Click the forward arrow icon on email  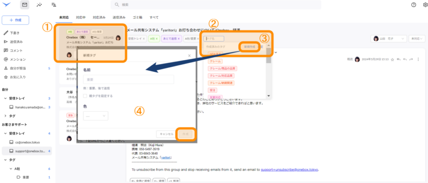point(411,60)
